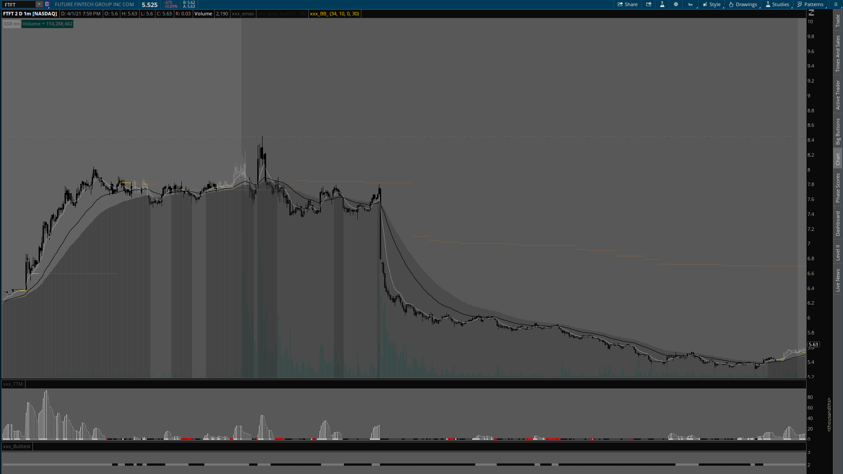Toggle the xxx_bear_bull study label
The height and width of the screenshot is (474, 843).
click(x=281, y=14)
